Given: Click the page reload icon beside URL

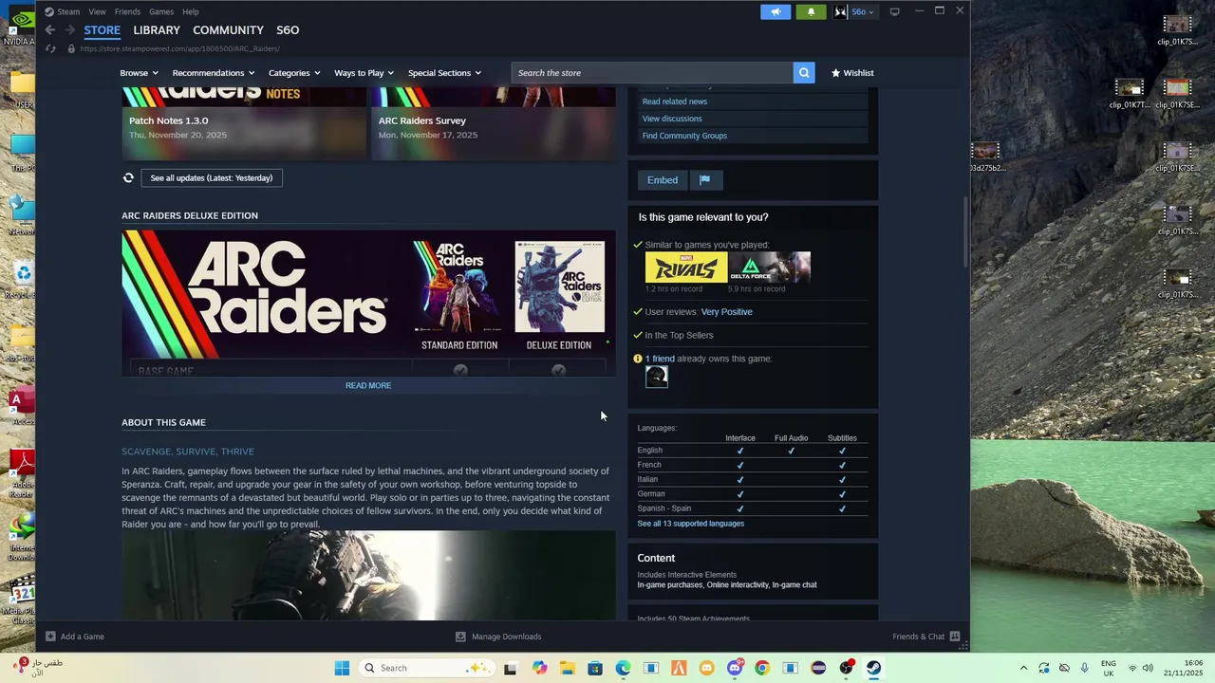Looking at the screenshot, I should tap(50, 48).
